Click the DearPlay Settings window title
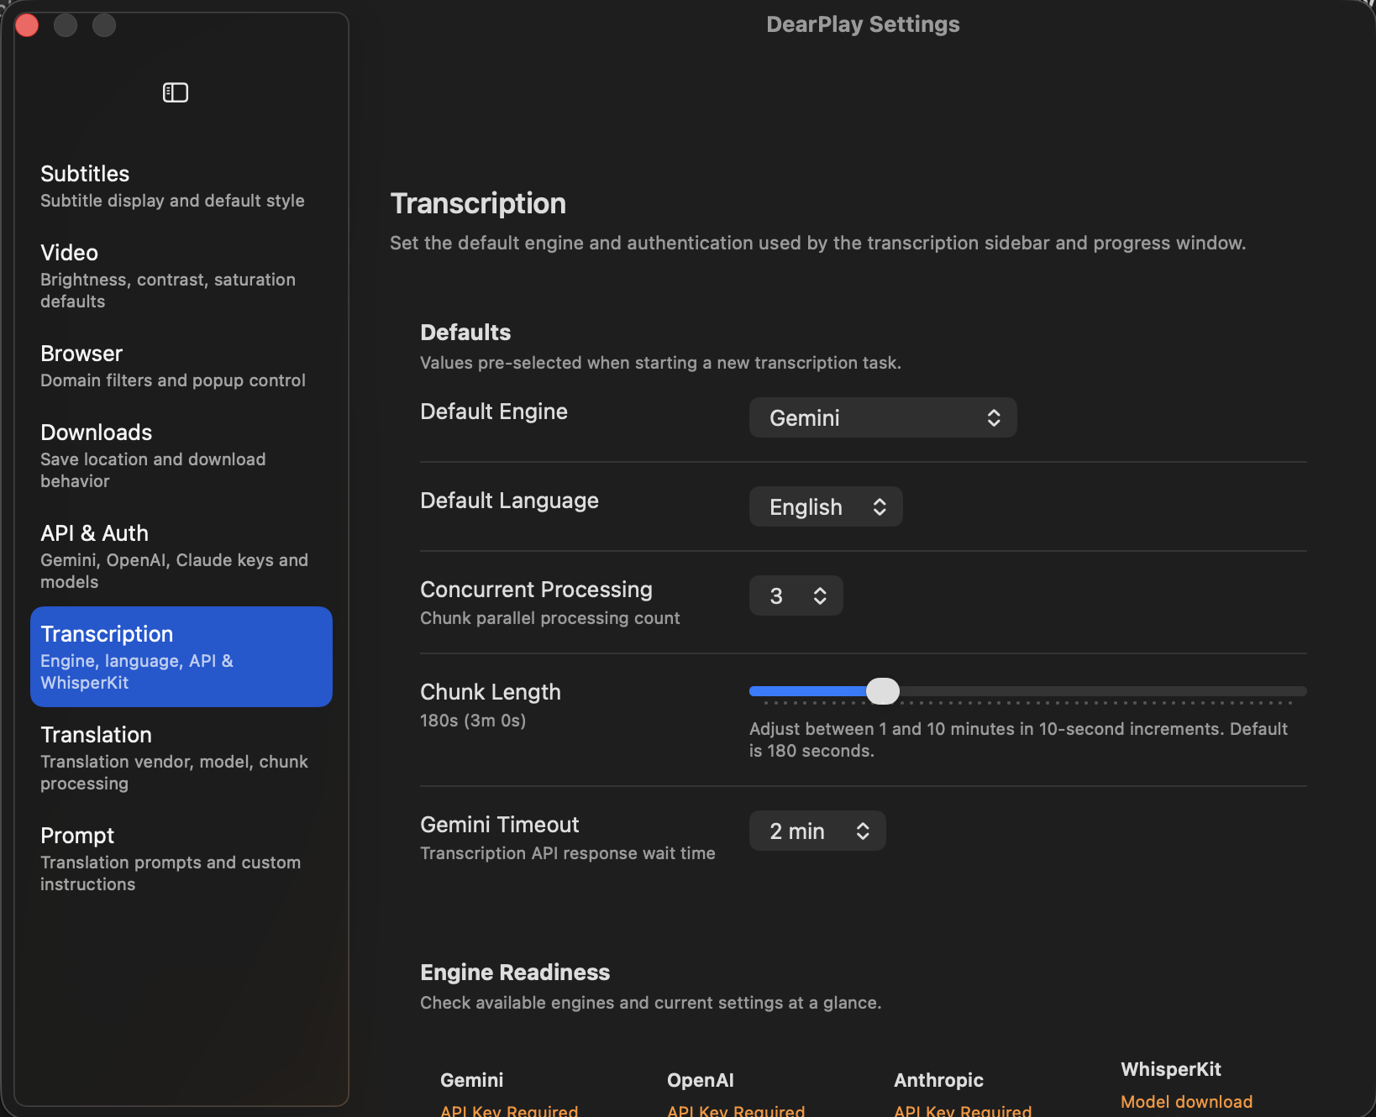This screenshot has width=1376, height=1117. pyautogui.click(x=863, y=24)
